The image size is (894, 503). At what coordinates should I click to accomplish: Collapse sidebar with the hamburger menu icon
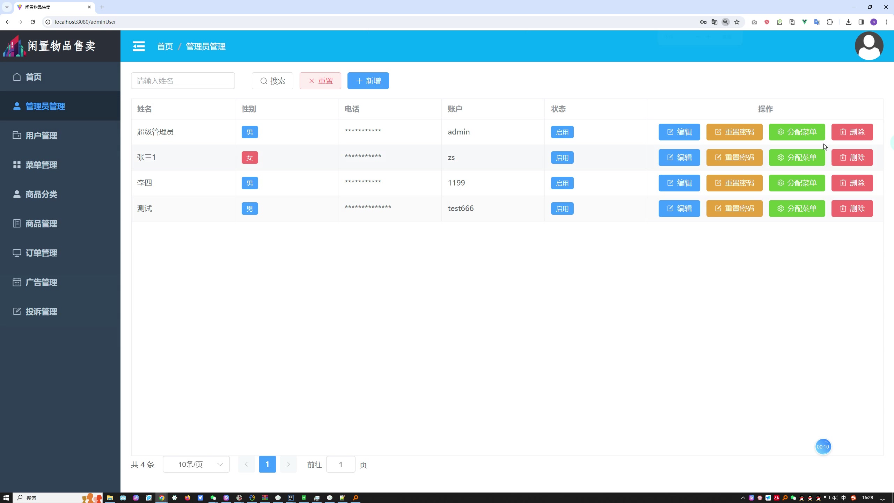pos(139,46)
